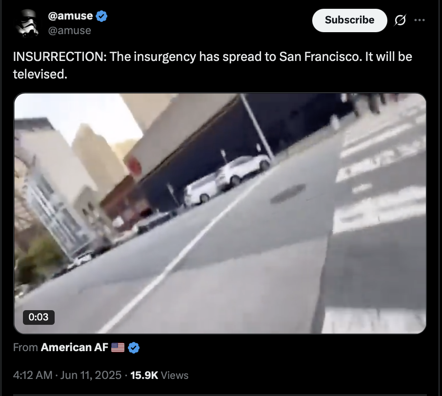The image size is (442, 396).
Task: Click the word INSURRECTION in the post
Action: click(x=59, y=57)
